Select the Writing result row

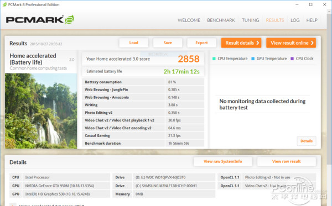[143, 105]
